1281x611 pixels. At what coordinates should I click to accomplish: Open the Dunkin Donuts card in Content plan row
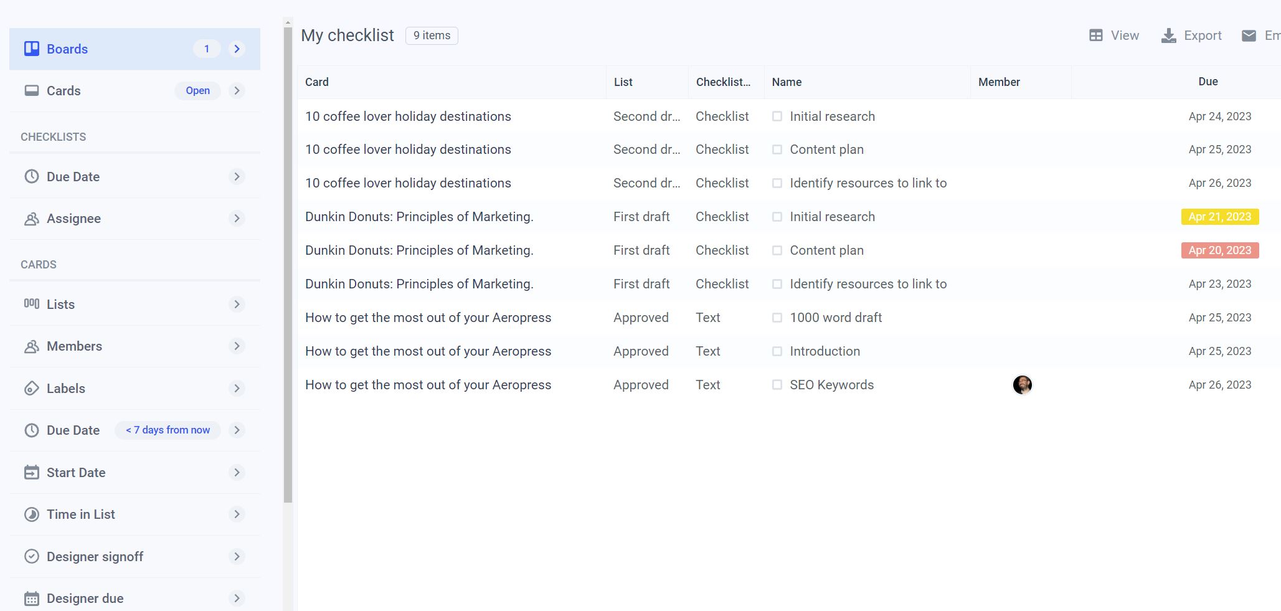click(419, 250)
